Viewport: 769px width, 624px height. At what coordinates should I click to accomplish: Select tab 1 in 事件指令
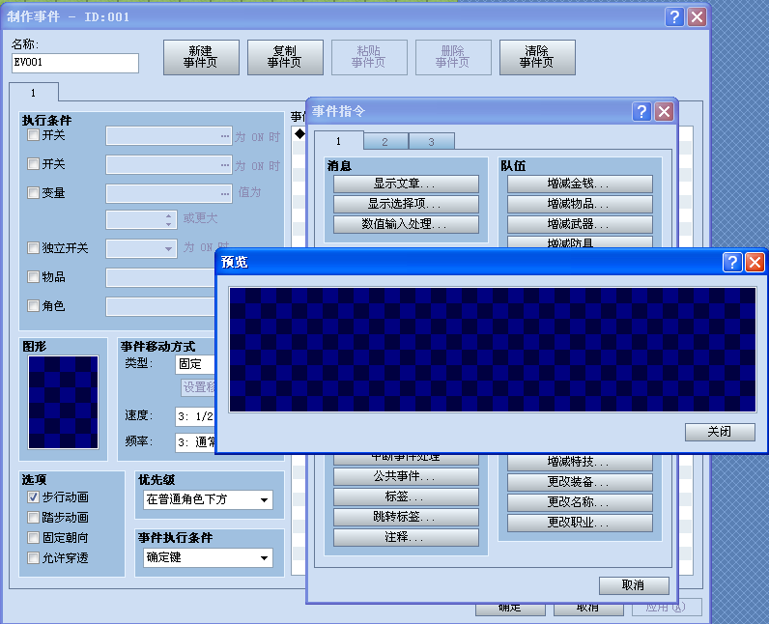tap(338, 141)
